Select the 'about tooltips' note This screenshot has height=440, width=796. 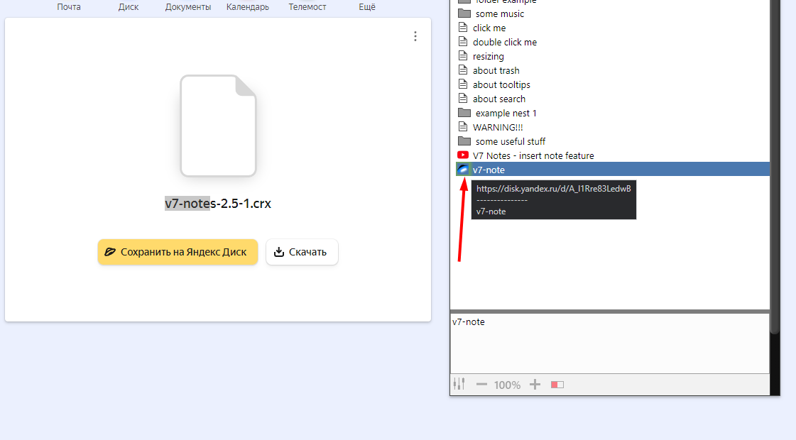501,84
